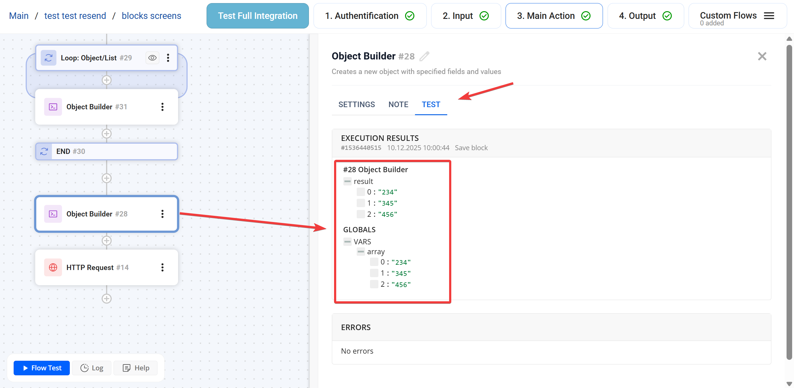Open three-dot menu on Object Builder #31
The width and height of the screenshot is (794, 388).
click(162, 107)
